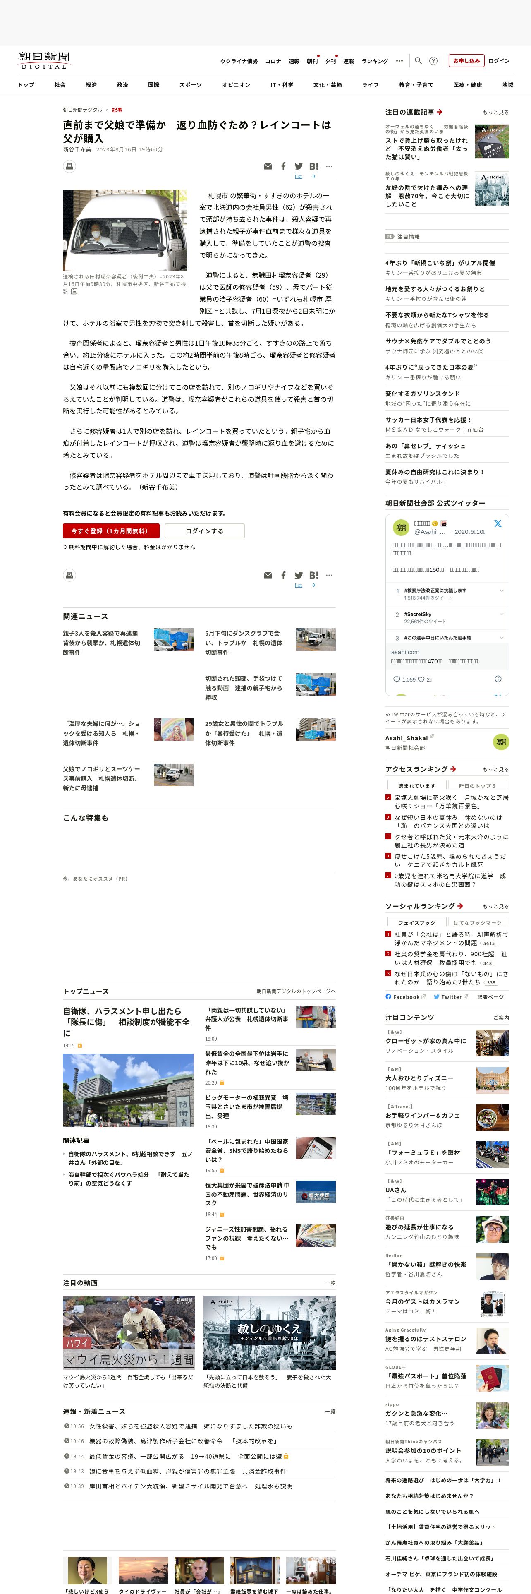Share article on Twitter bird icon at top
This screenshot has height=1594, width=531.
click(x=299, y=166)
